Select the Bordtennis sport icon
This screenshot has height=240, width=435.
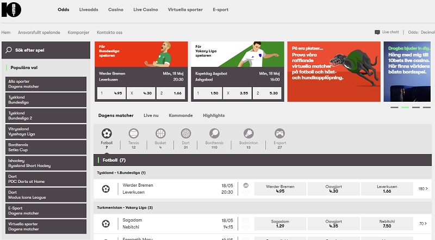(214, 133)
